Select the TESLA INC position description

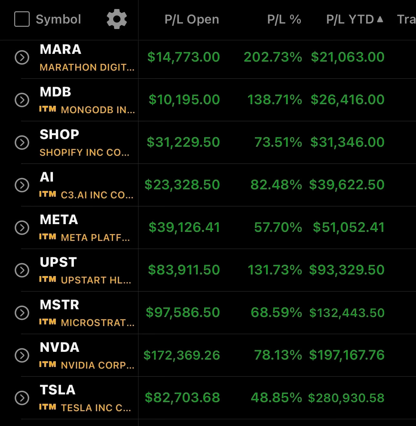[96, 408]
